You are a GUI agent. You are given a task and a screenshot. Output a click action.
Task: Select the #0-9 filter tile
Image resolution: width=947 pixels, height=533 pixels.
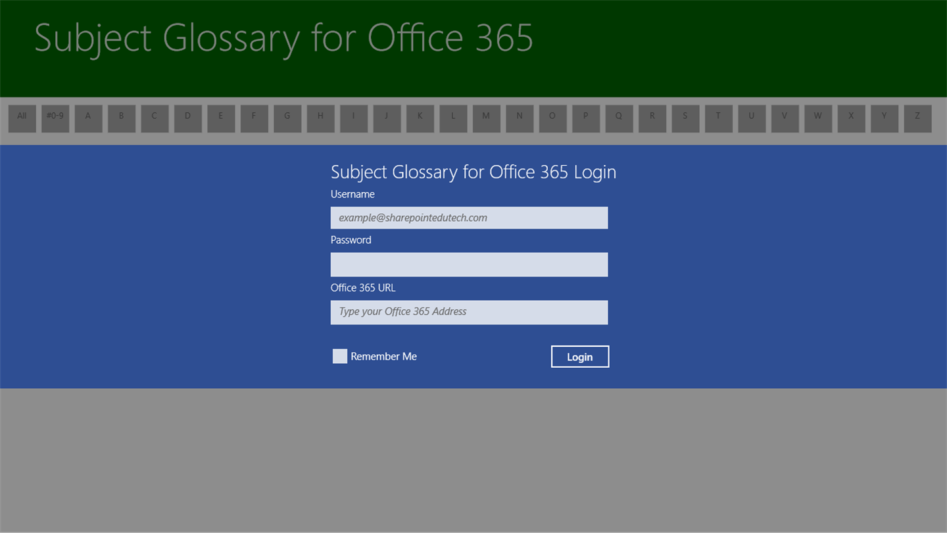click(x=55, y=118)
